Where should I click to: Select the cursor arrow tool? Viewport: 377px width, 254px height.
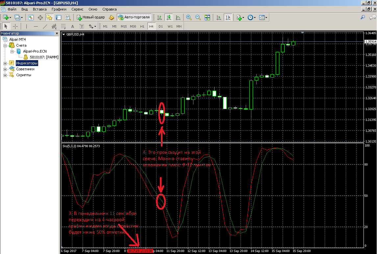(6, 26)
